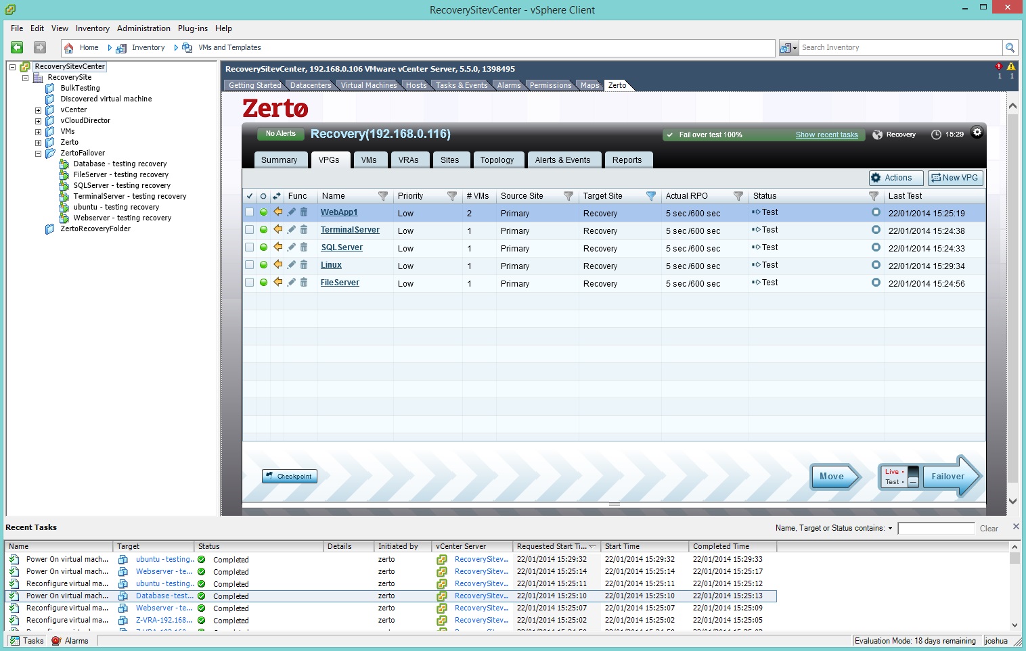Delete the SQL Server VPG via trash icon
1026x651 pixels.
pyautogui.click(x=304, y=247)
